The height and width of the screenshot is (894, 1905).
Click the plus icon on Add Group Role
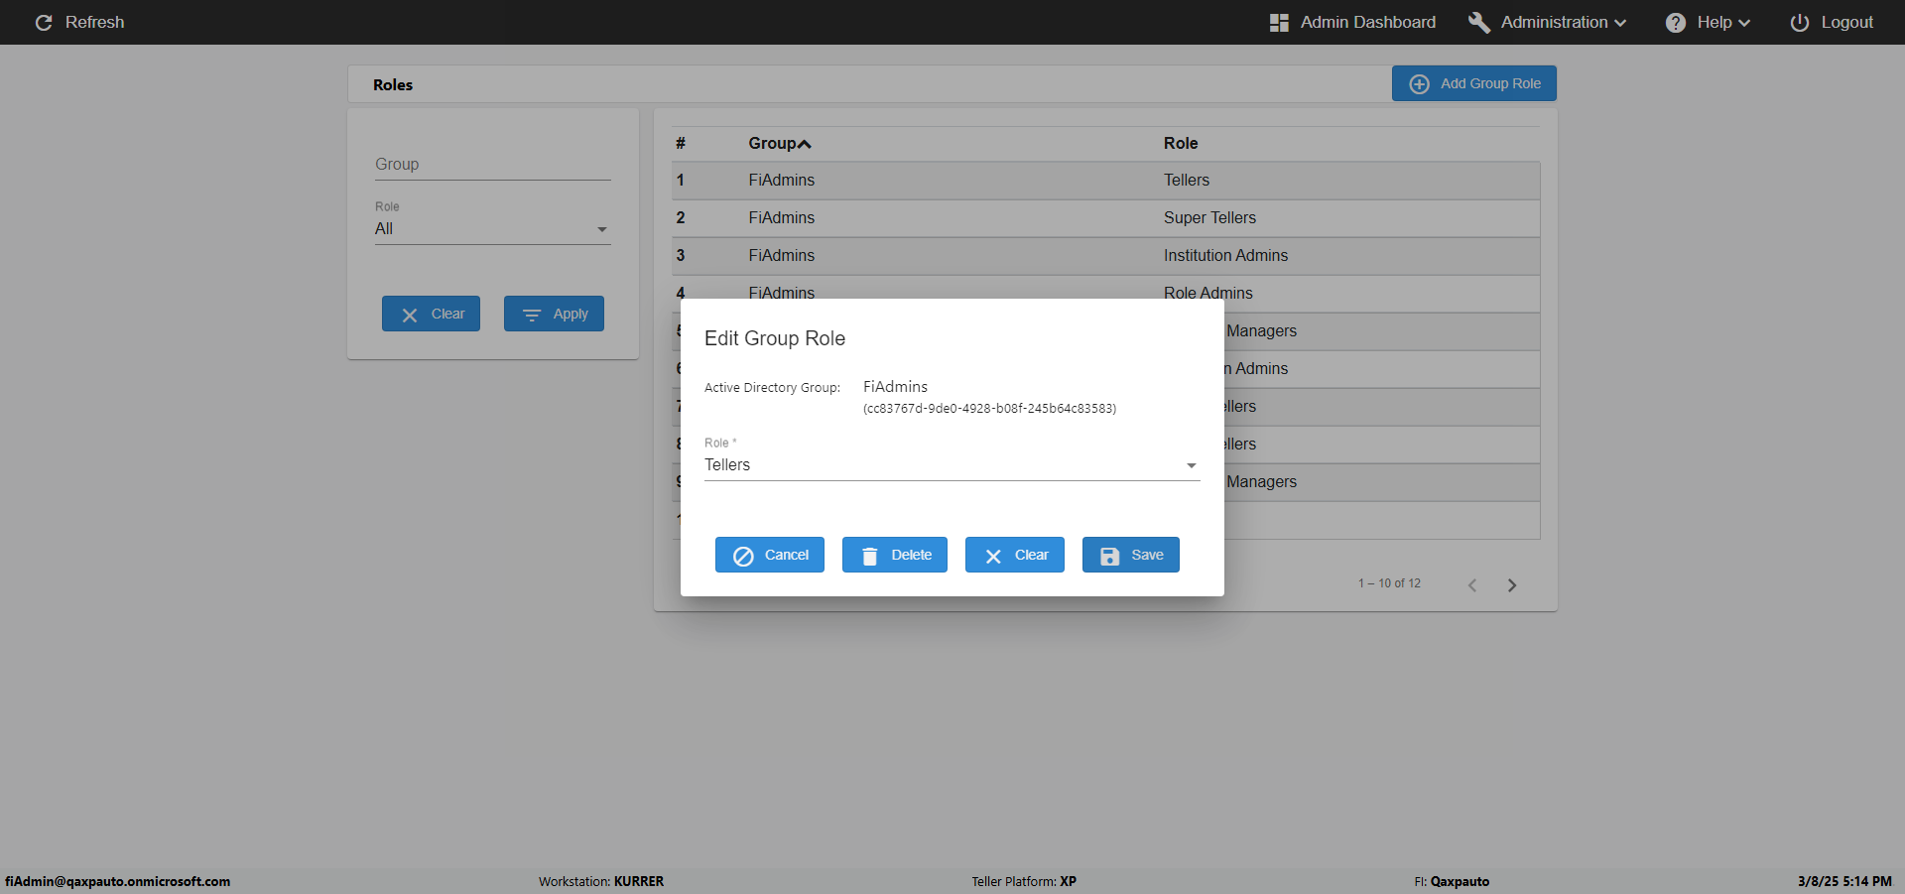point(1420,84)
